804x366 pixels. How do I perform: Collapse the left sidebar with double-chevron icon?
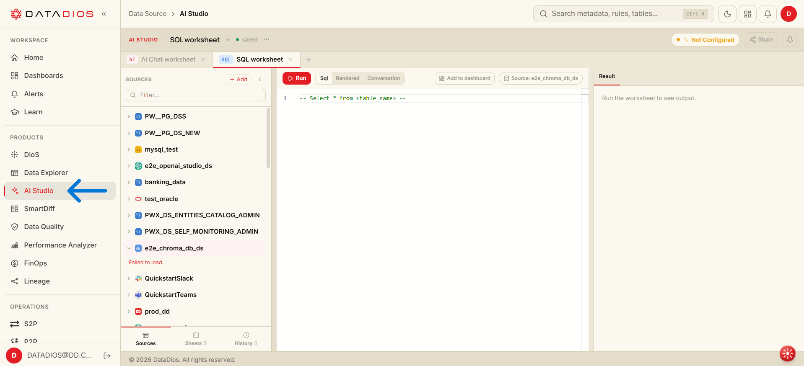pyautogui.click(x=104, y=14)
